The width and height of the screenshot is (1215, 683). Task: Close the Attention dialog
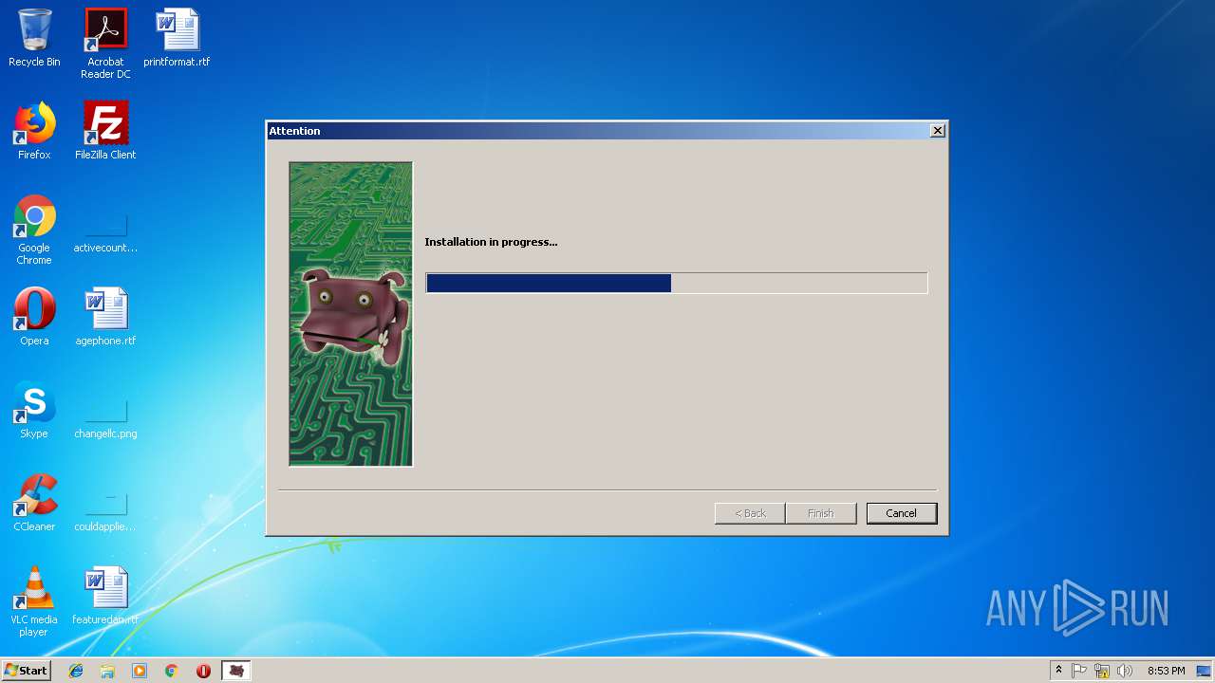click(x=938, y=131)
